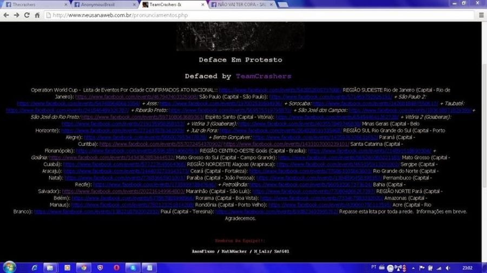This screenshot has width=487, height=273.
Task: Open Skype from the taskbar
Action: point(133,268)
